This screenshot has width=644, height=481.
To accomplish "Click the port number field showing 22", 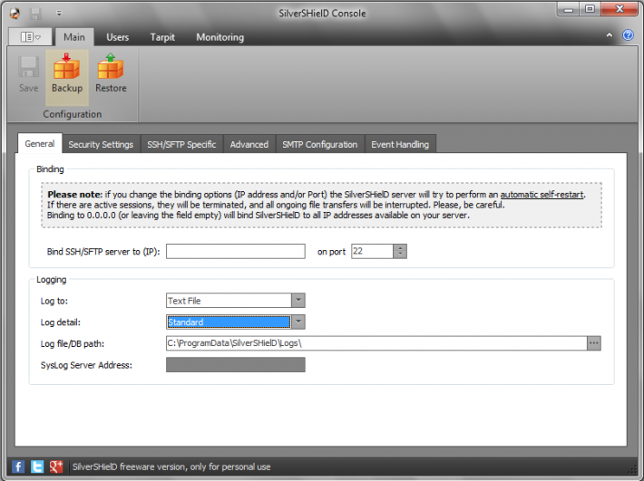I will [372, 251].
